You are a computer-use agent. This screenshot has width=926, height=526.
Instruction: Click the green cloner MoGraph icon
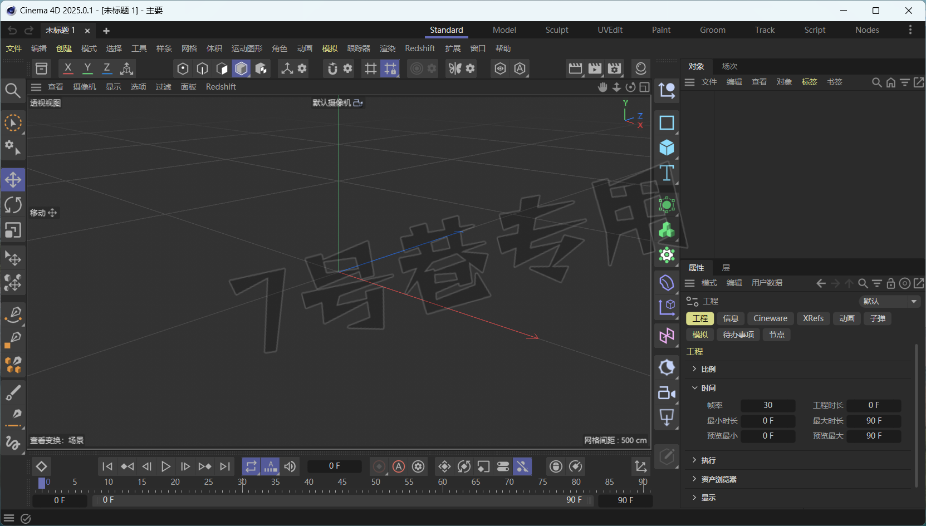667,230
